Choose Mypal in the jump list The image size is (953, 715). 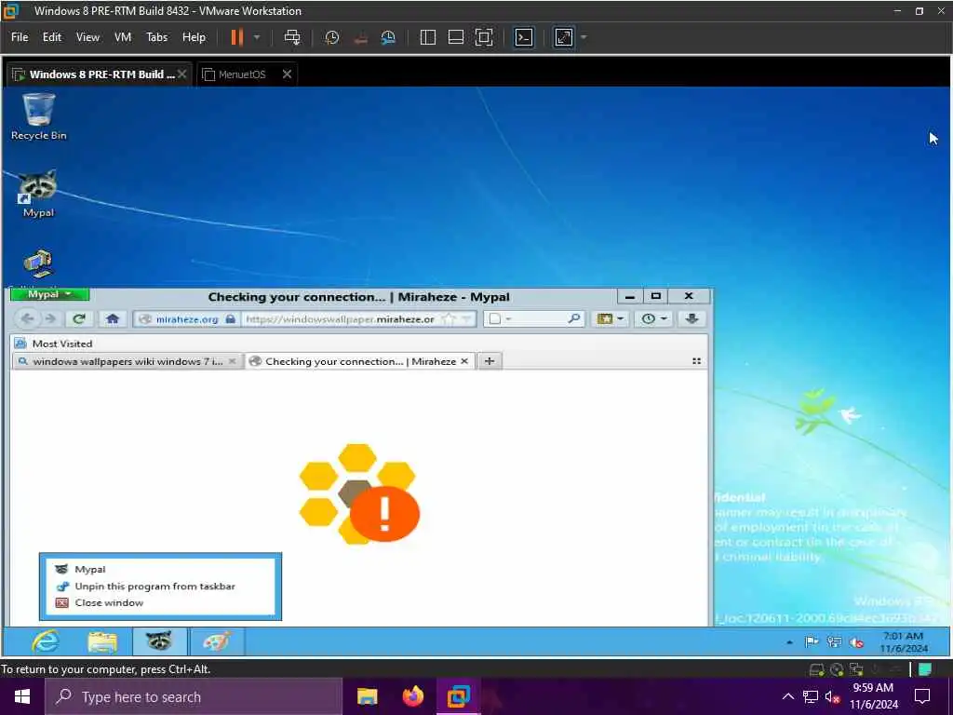click(x=160, y=569)
